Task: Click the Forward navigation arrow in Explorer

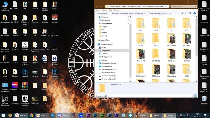Action: point(101,6)
